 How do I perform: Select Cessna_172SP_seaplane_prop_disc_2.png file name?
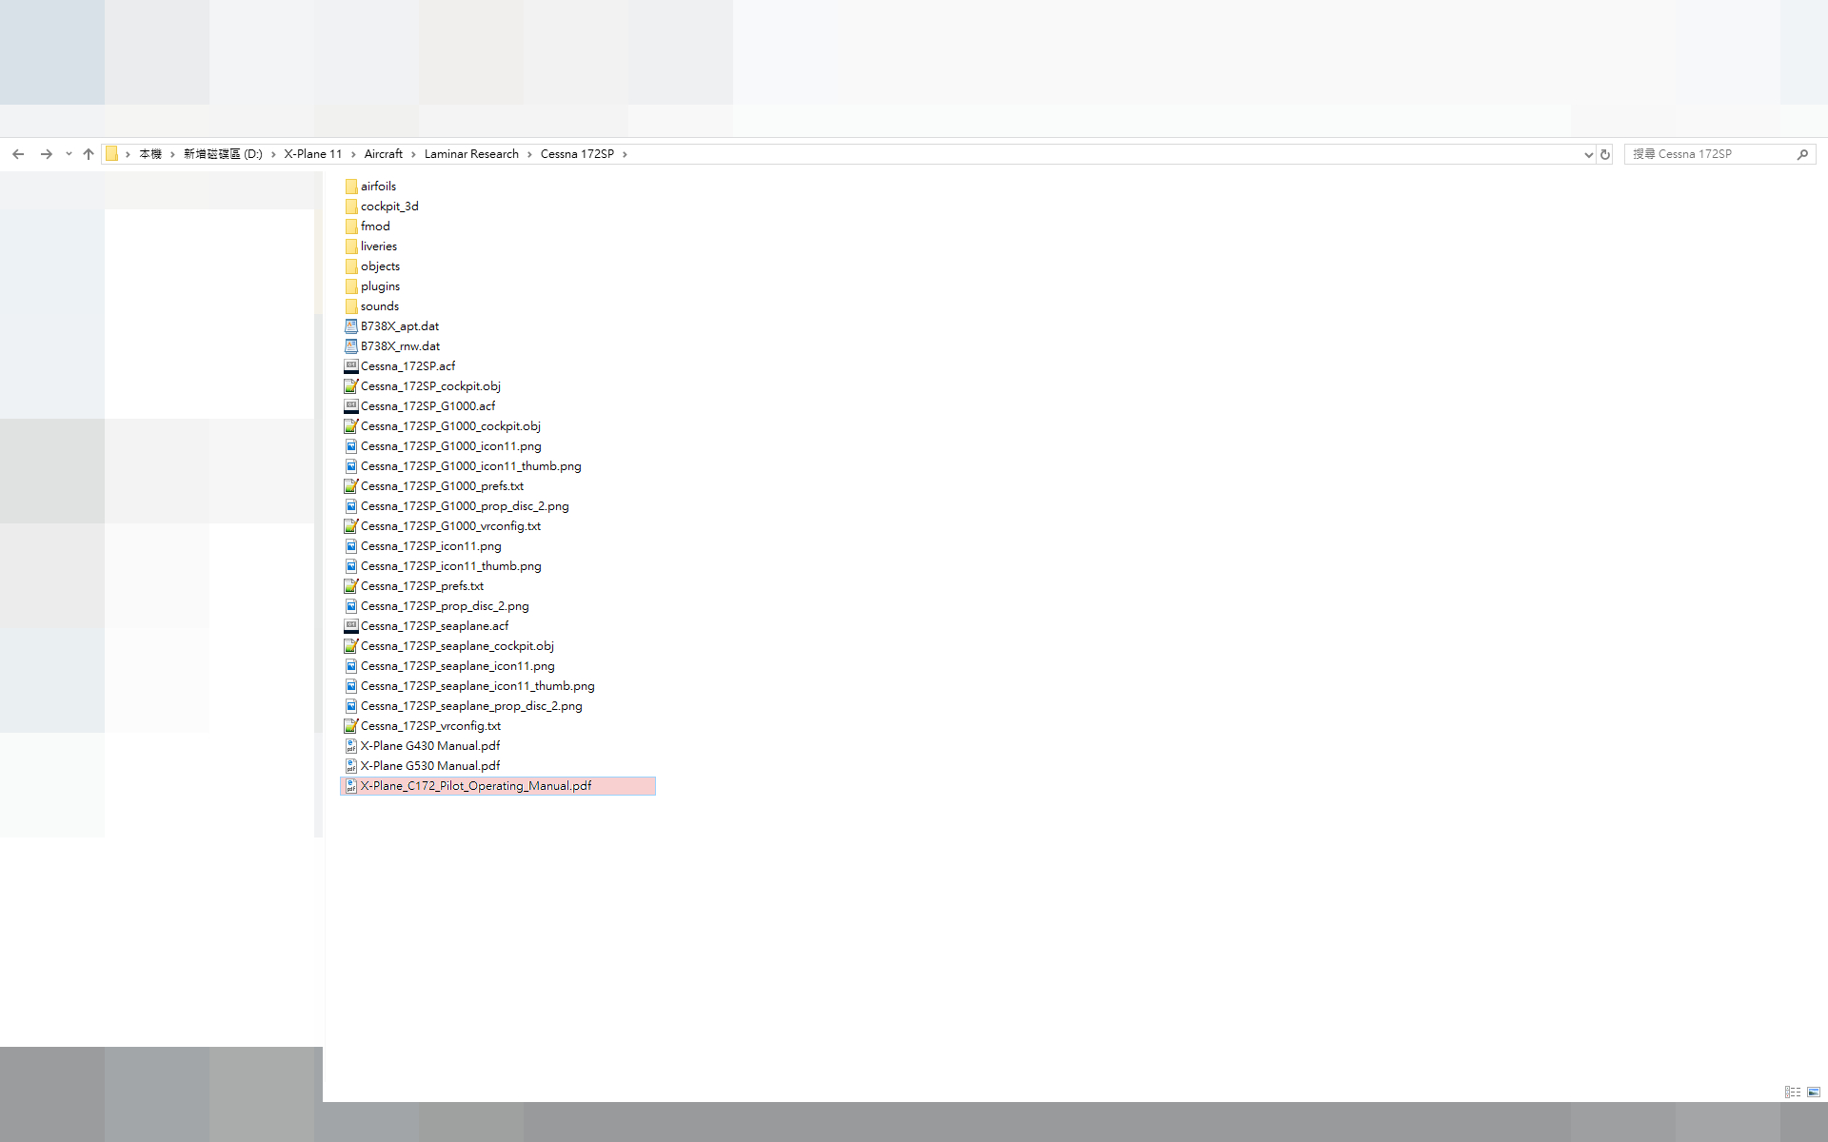471,706
